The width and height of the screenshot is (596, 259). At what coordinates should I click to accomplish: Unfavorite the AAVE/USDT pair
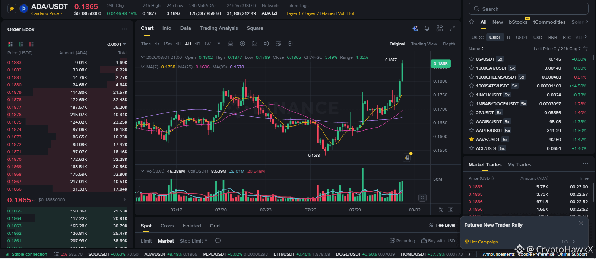(x=472, y=140)
